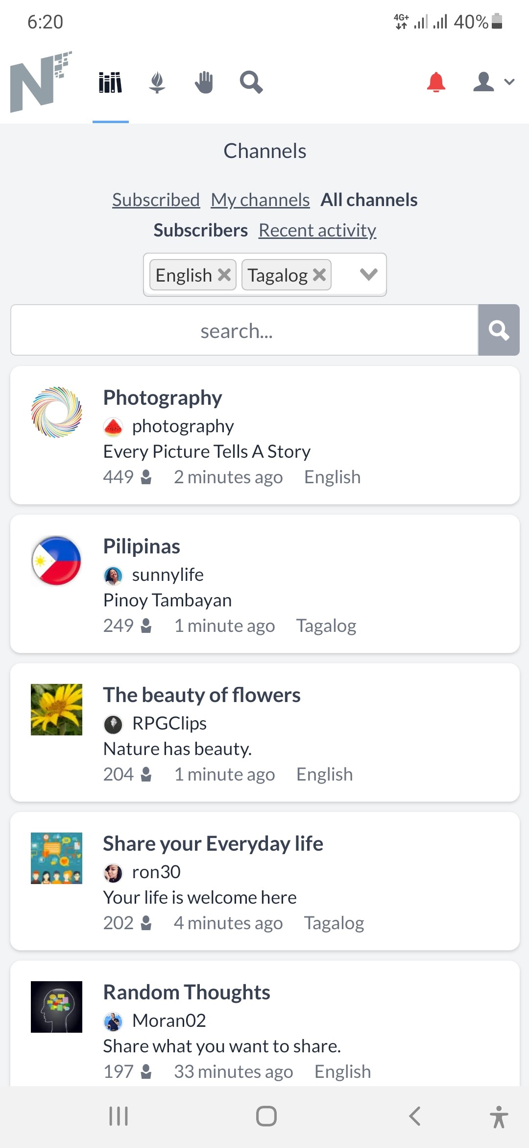Viewport: 529px width, 1148px height.
Task: Remove the English language filter tag
Action: pos(224,275)
